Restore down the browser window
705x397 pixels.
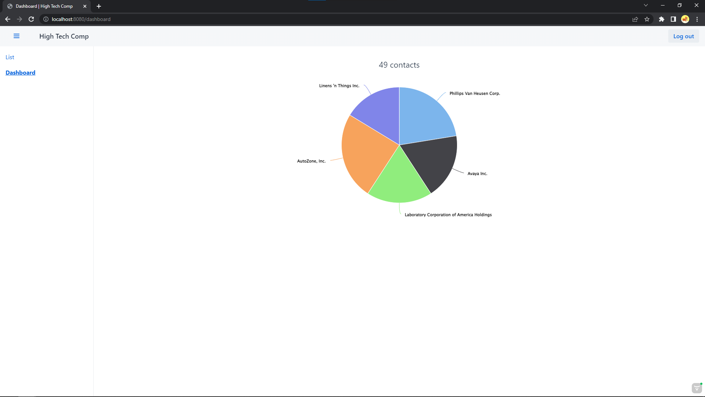pos(680,5)
